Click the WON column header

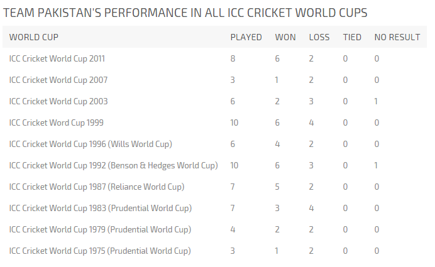pyautogui.click(x=285, y=37)
